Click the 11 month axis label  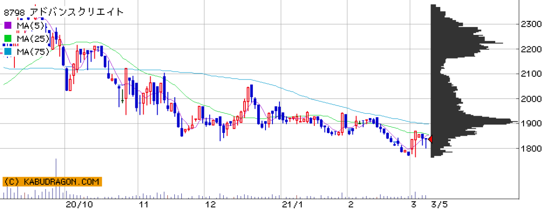[x=143, y=204]
